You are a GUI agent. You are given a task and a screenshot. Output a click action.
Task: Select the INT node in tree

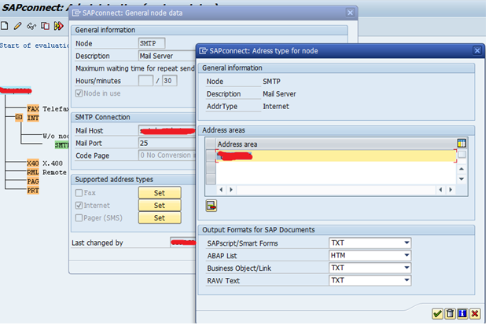click(33, 118)
